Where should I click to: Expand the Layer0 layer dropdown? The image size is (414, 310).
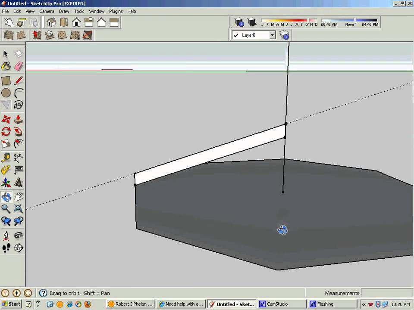tap(272, 35)
